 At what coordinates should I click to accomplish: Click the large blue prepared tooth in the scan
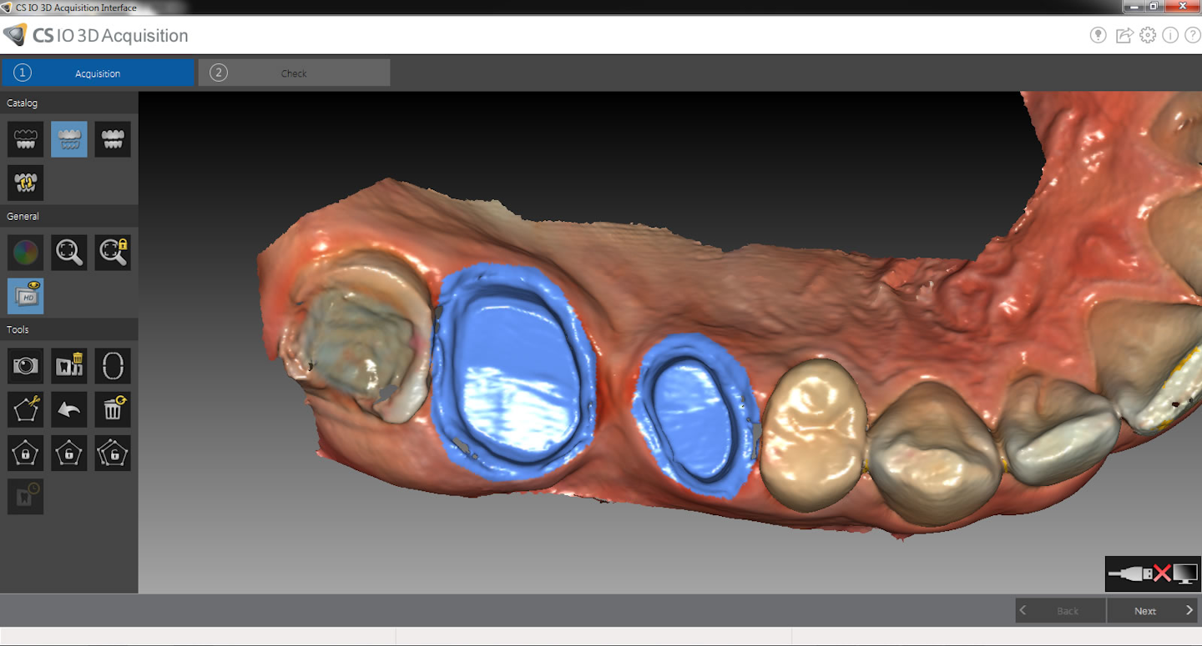coord(515,373)
